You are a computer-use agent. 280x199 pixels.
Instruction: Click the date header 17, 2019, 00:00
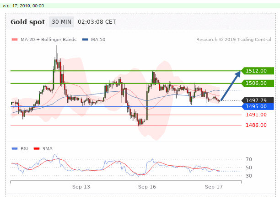[x=23, y=6]
